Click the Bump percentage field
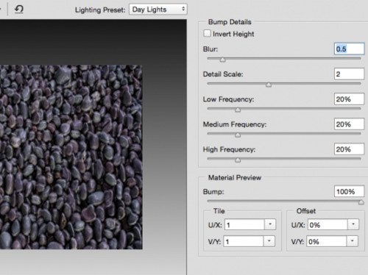This screenshot has height=275, width=368. coord(349,191)
